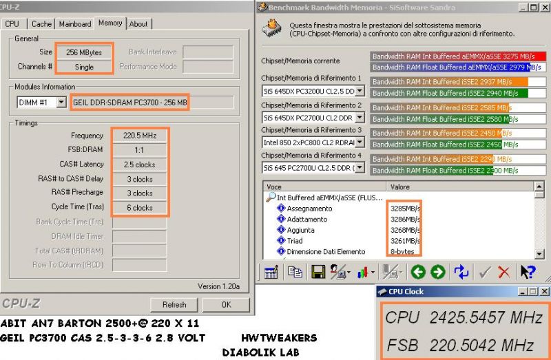Click the context help cursor icon
Viewport: 551px width, 360px height.
click(x=528, y=272)
